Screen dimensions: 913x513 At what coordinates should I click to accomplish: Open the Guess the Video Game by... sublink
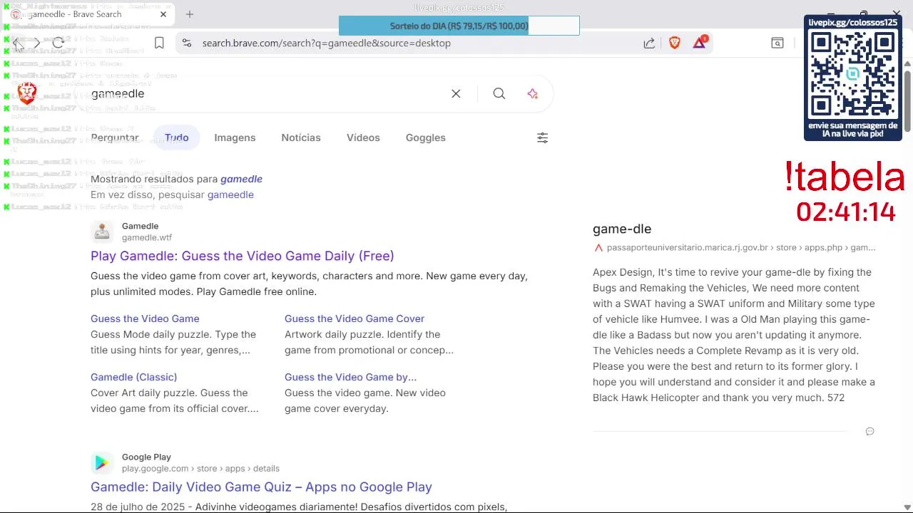coord(350,377)
